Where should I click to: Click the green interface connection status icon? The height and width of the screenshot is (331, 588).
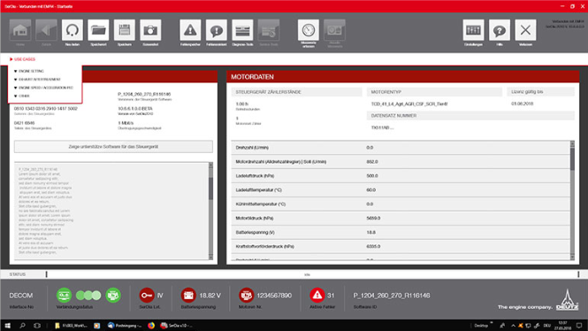[65, 296]
